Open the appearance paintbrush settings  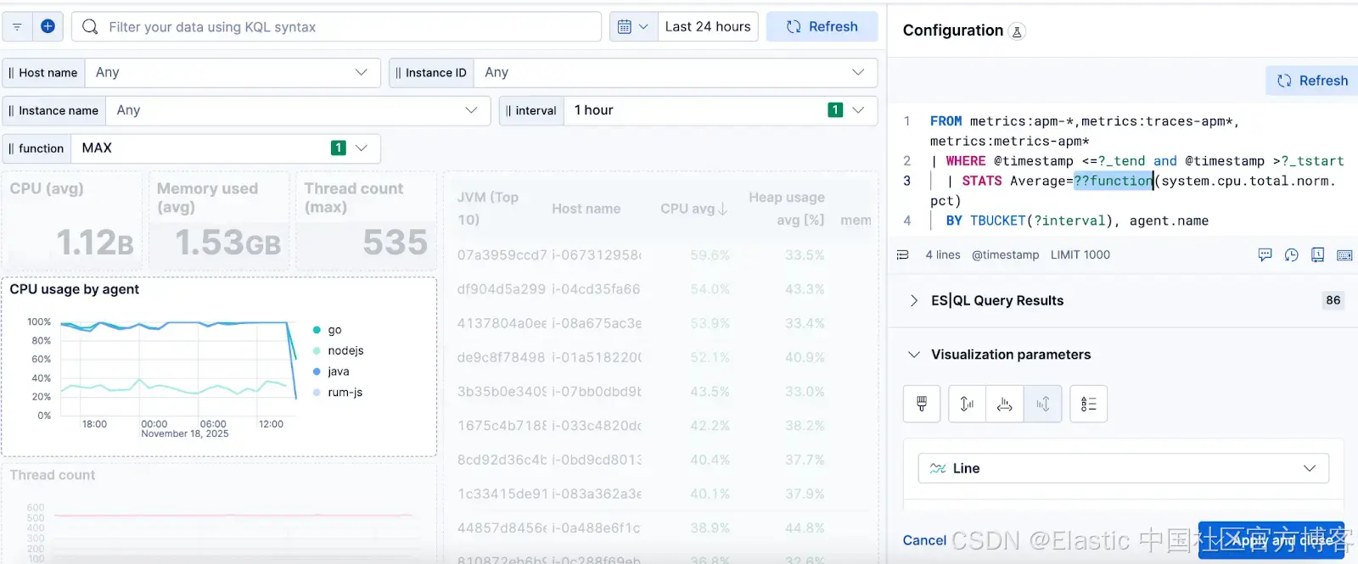pyautogui.click(x=922, y=404)
